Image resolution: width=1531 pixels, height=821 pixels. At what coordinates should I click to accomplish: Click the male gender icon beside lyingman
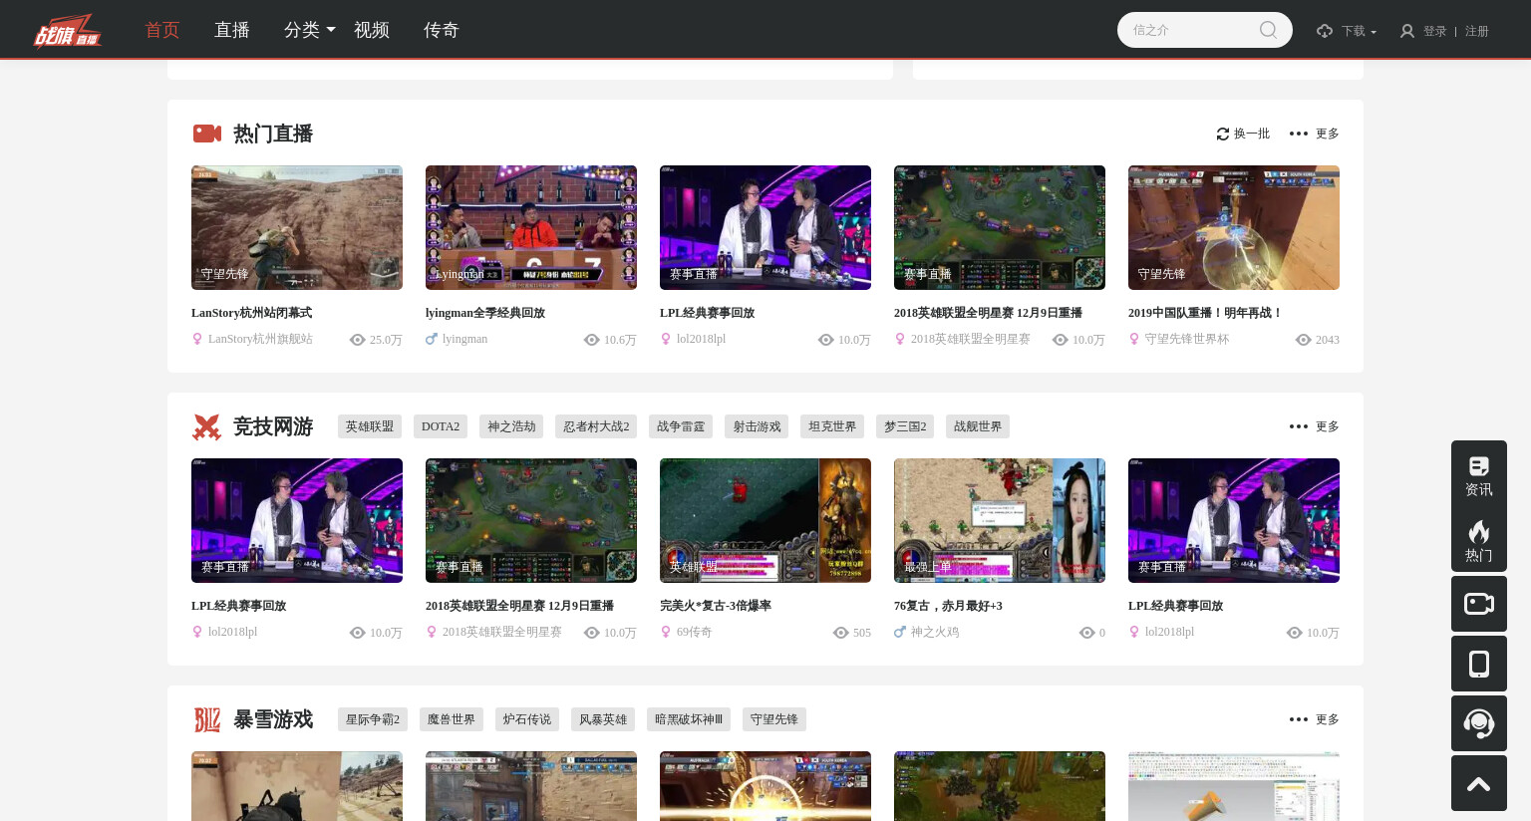click(x=431, y=339)
